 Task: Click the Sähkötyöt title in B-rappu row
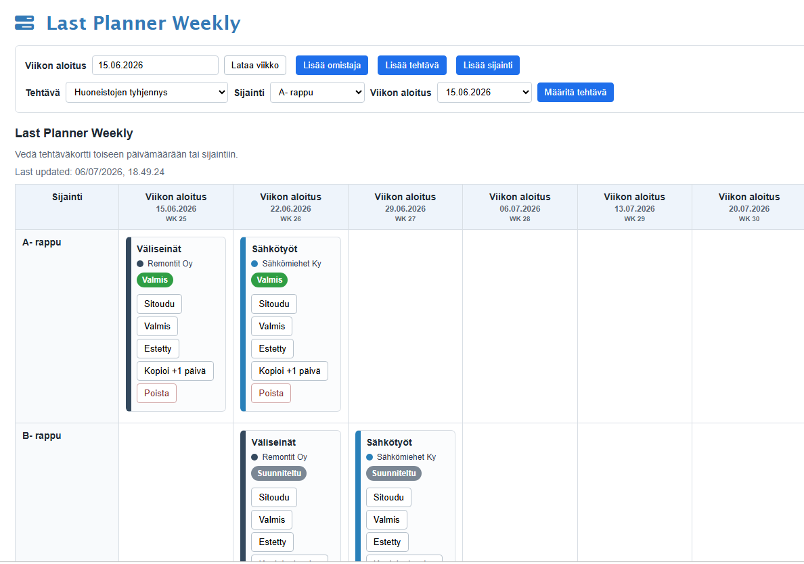click(x=389, y=442)
